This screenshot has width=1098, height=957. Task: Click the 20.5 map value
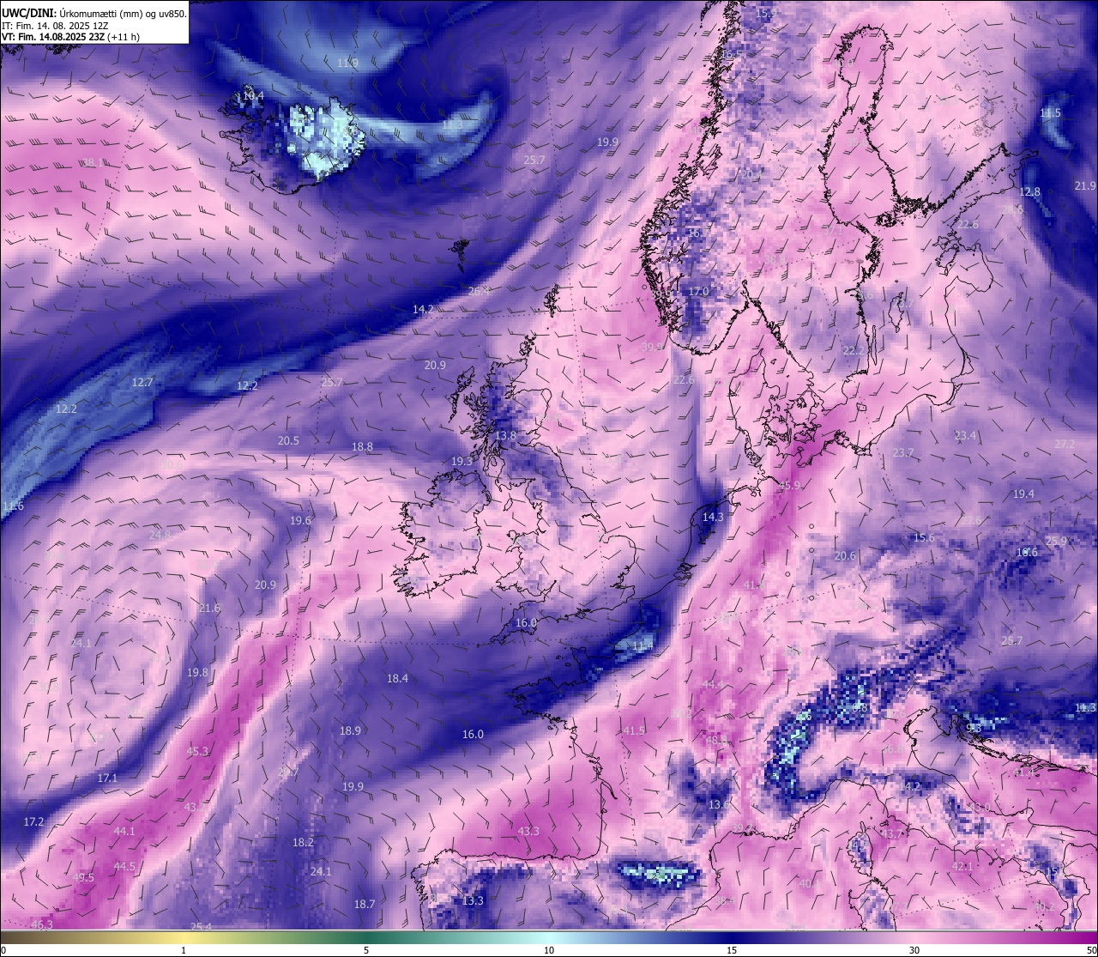tap(288, 440)
